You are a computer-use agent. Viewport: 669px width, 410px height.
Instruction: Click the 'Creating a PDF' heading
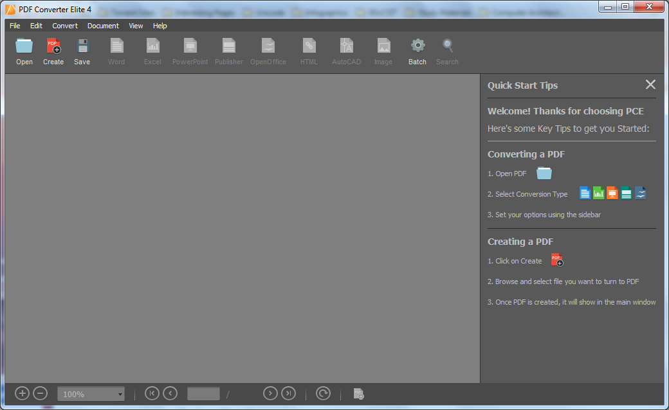(x=520, y=242)
